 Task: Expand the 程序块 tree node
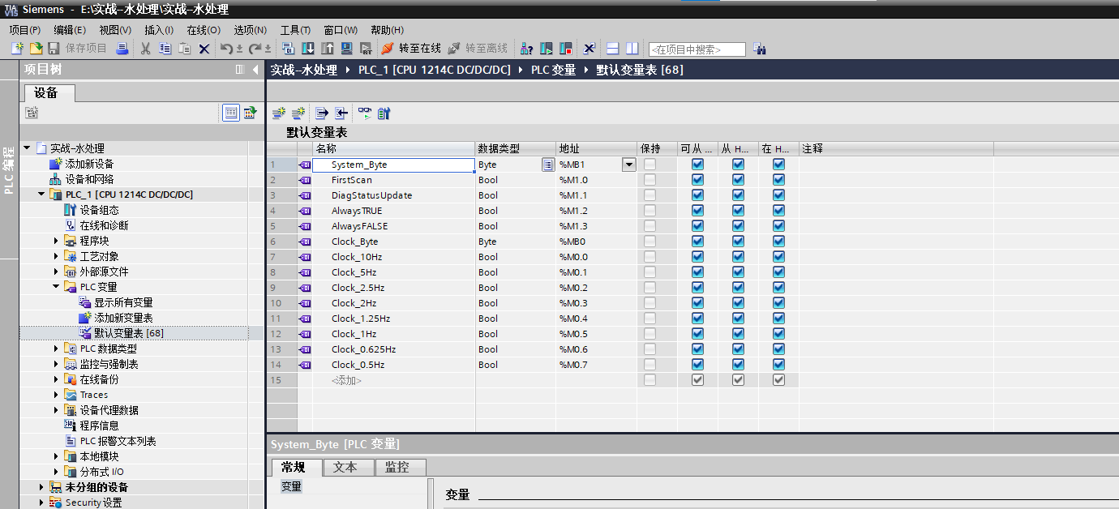[x=56, y=241]
